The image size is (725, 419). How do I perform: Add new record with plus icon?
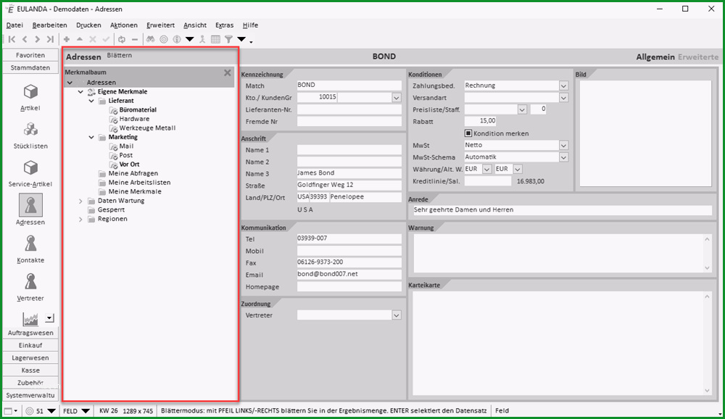click(x=67, y=39)
